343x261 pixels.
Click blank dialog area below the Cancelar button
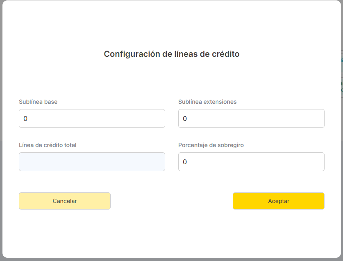click(x=65, y=233)
